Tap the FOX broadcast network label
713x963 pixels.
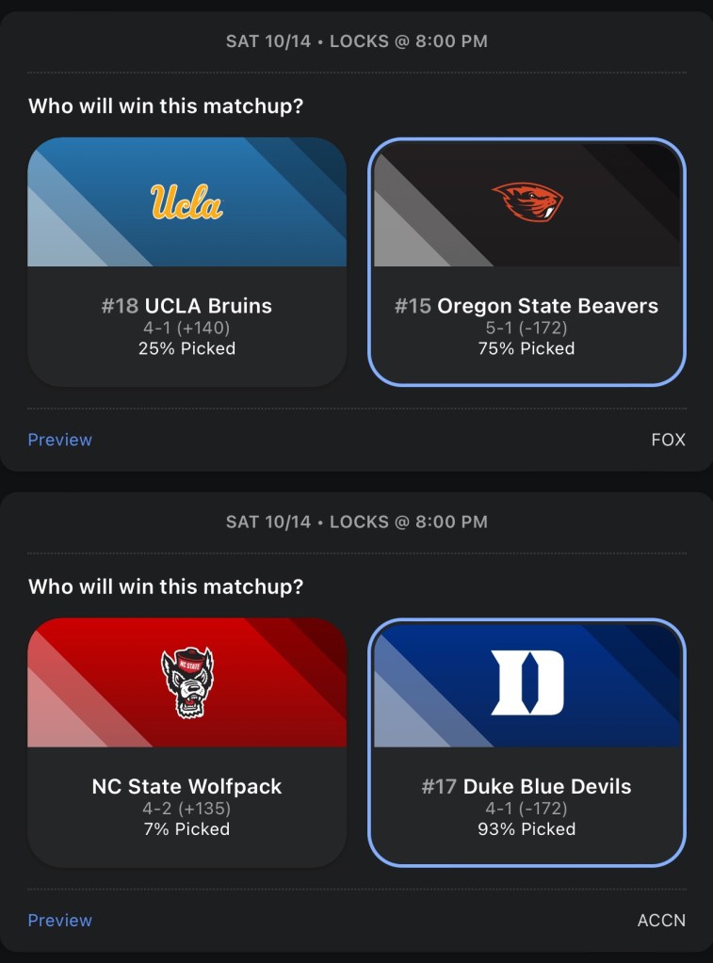[x=668, y=440]
